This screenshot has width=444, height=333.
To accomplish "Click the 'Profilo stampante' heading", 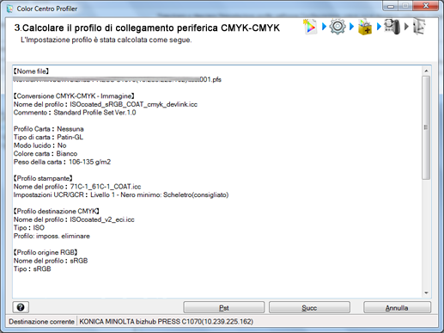I will 43,178.
